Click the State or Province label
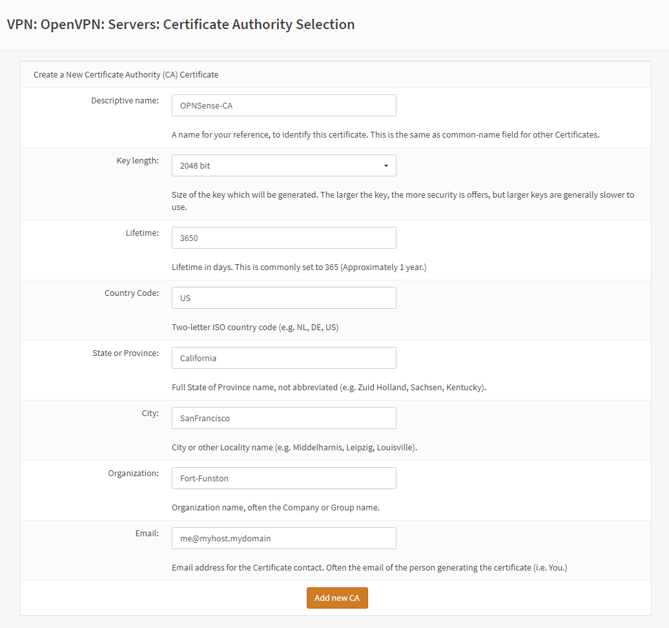 (x=125, y=353)
